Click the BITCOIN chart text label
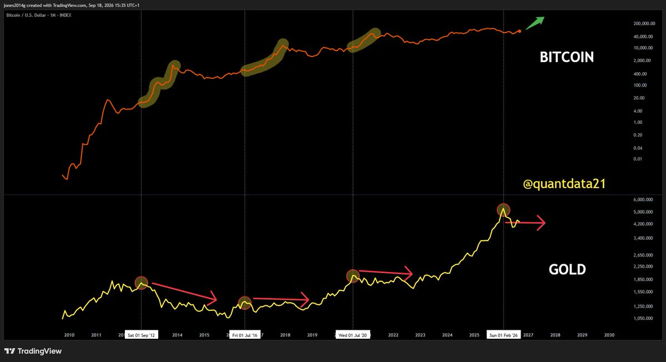666x362 pixels. coord(567,57)
